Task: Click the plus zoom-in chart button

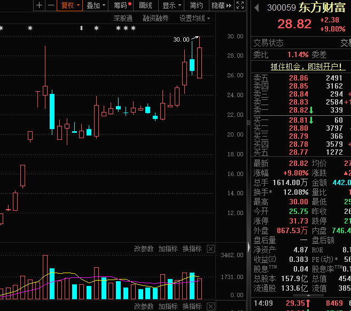Action: tap(39, 5)
